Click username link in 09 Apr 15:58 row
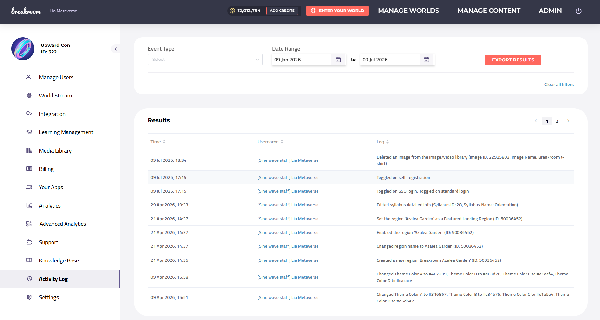 (288, 277)
